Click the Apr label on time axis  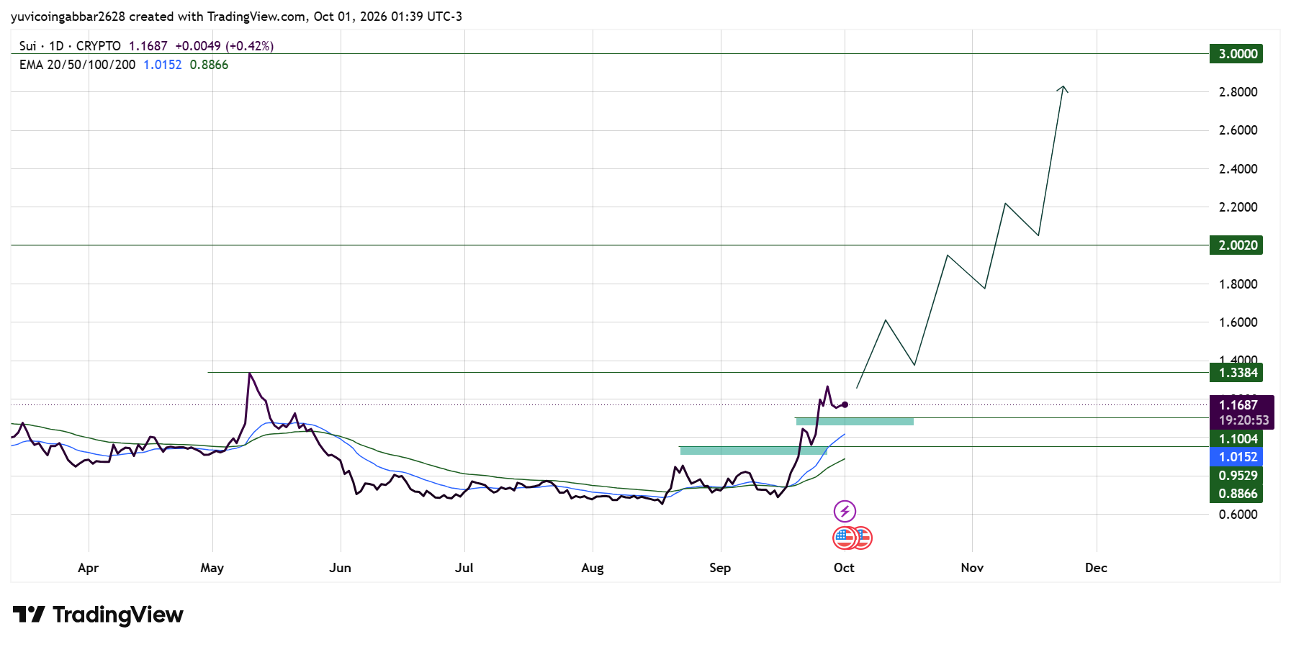click(88, 568)
